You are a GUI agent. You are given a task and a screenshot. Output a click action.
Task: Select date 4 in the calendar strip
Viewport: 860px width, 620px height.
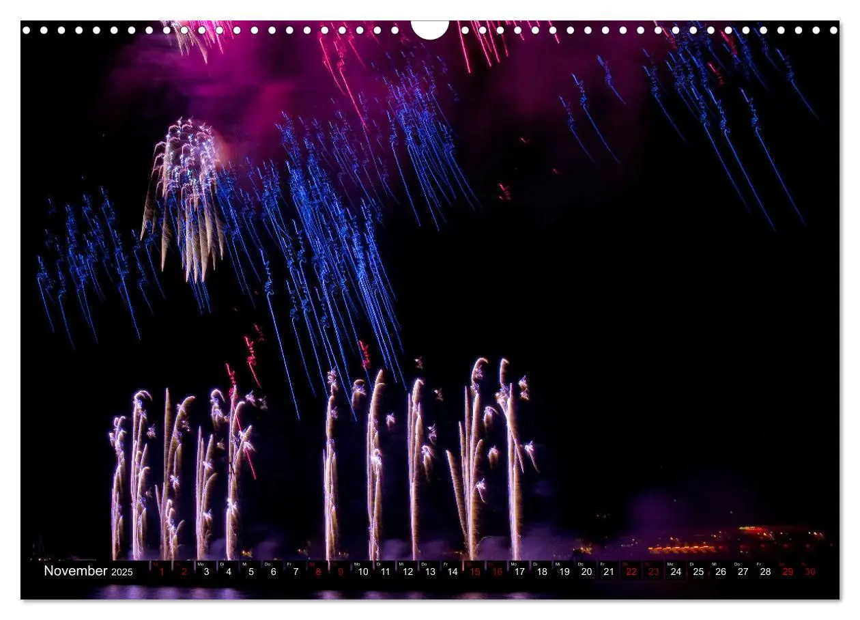point(229,572)
